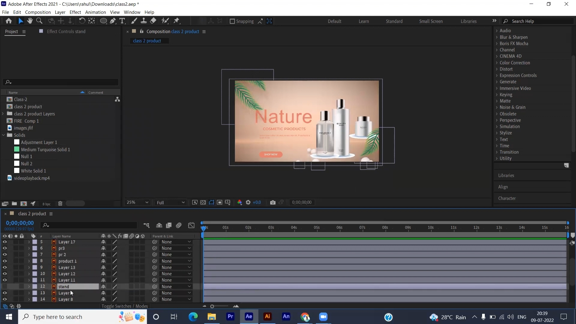Open the Window menu
Screen dimensions: 576x324
tap(132, 12)
